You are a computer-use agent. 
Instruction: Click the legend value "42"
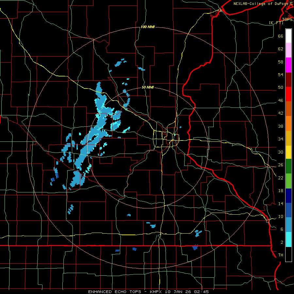pos(281,113)
